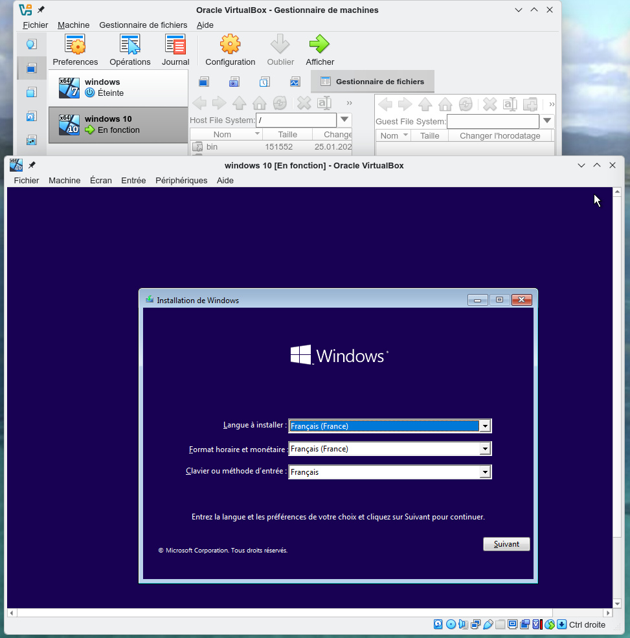Open the Périphériques menu
This screenshot has height=638, width=630.
(x=181, y=181)
